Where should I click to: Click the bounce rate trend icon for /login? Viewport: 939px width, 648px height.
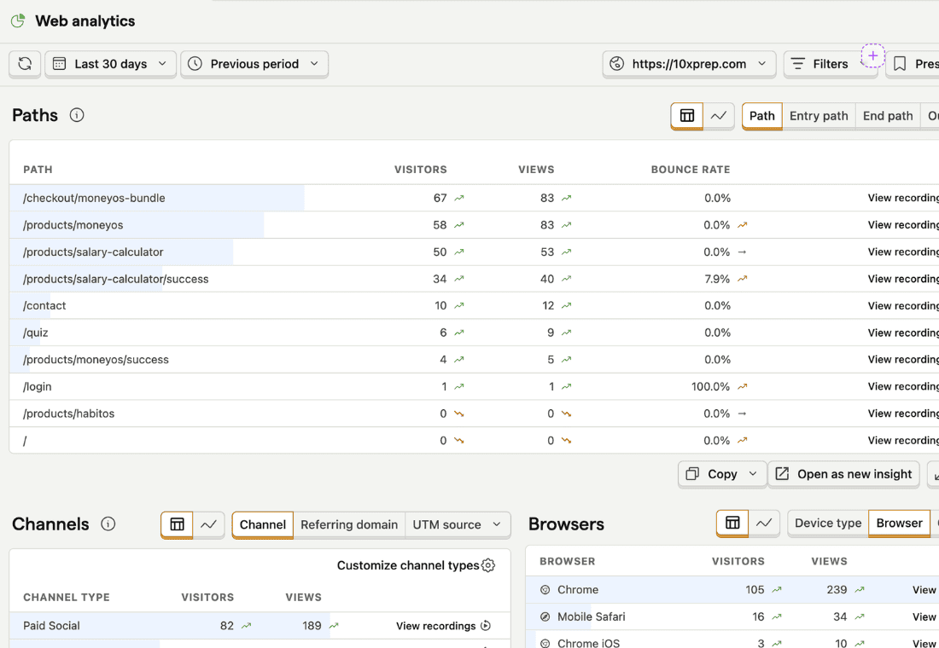pos(742,386)
